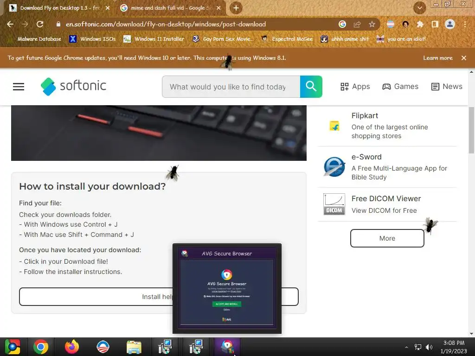
Task: Open a new tab with plus button
Action: [x=236, y=8]
